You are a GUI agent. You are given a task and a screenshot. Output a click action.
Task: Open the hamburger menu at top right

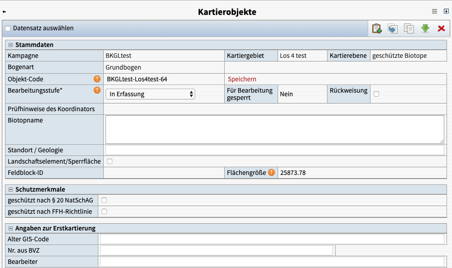435,11
